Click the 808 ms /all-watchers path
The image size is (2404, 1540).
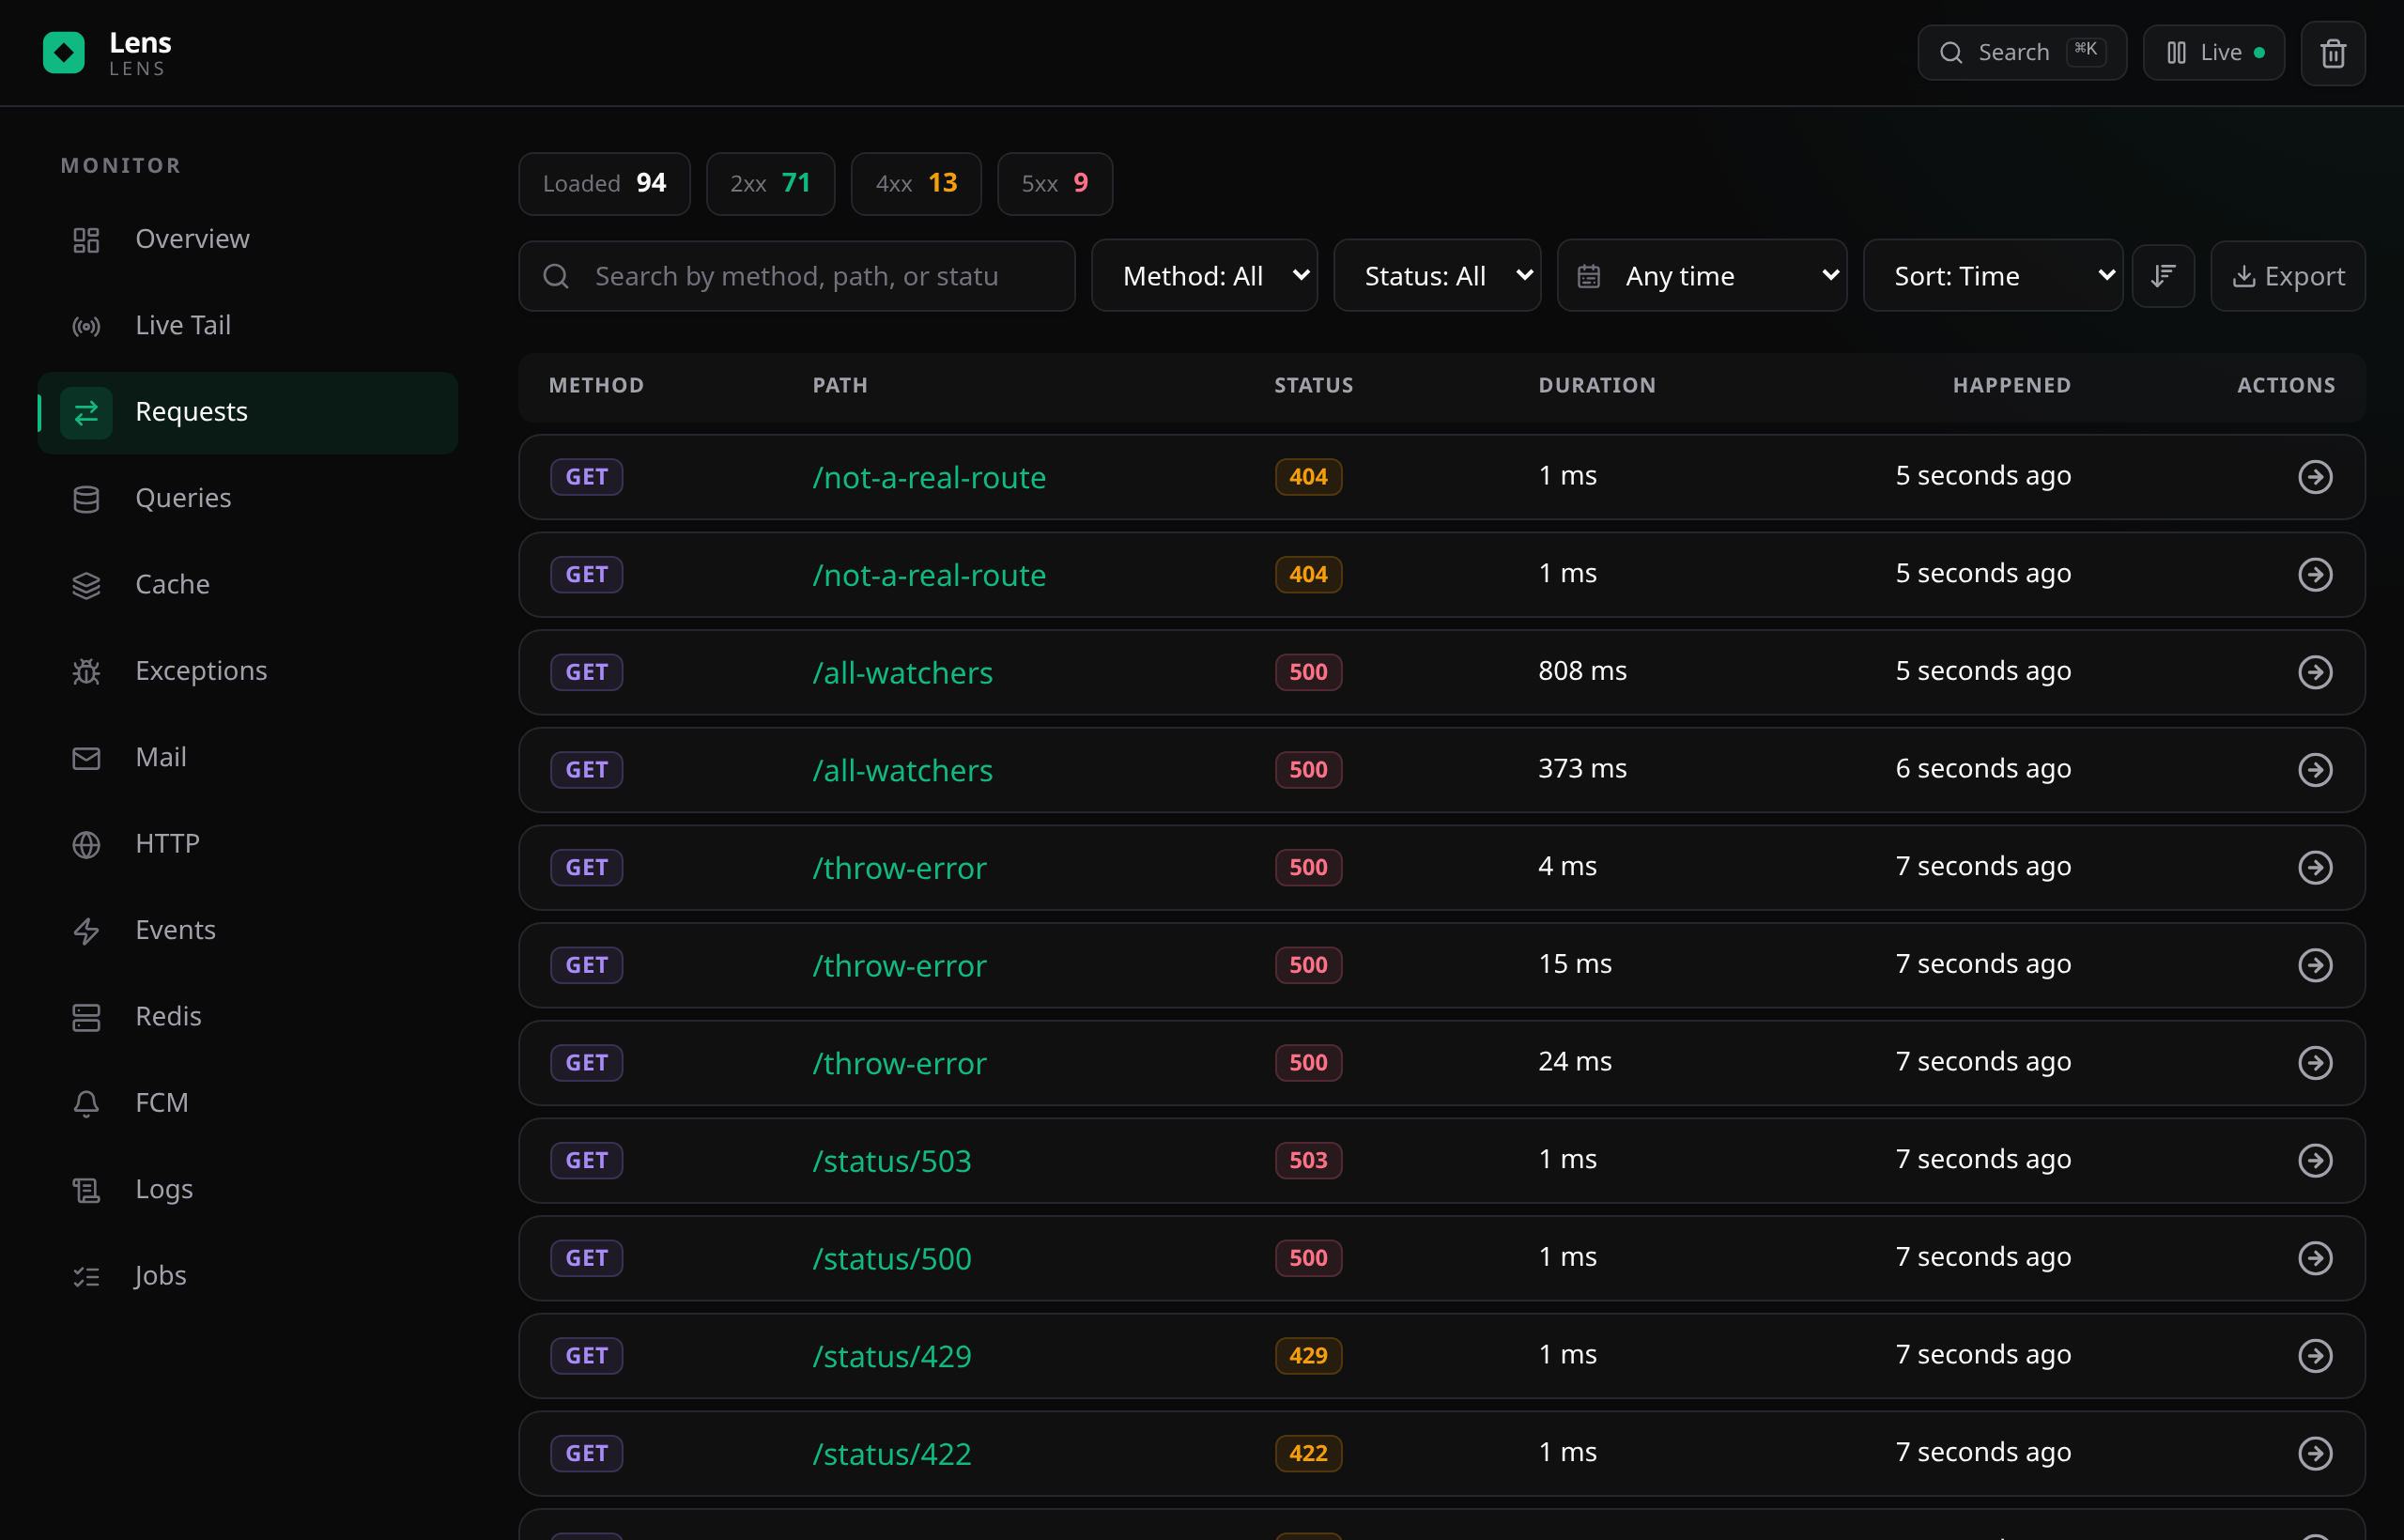pyautogui.click(x=903, y=673)
